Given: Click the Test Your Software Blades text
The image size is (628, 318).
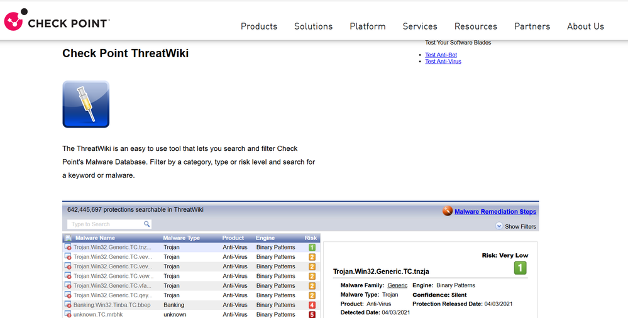Looking at the screenshot, I should tap(458, 43).
